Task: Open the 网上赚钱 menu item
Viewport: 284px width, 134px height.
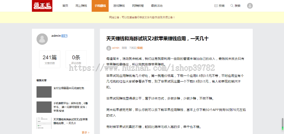Action: [x=81, y=6]
